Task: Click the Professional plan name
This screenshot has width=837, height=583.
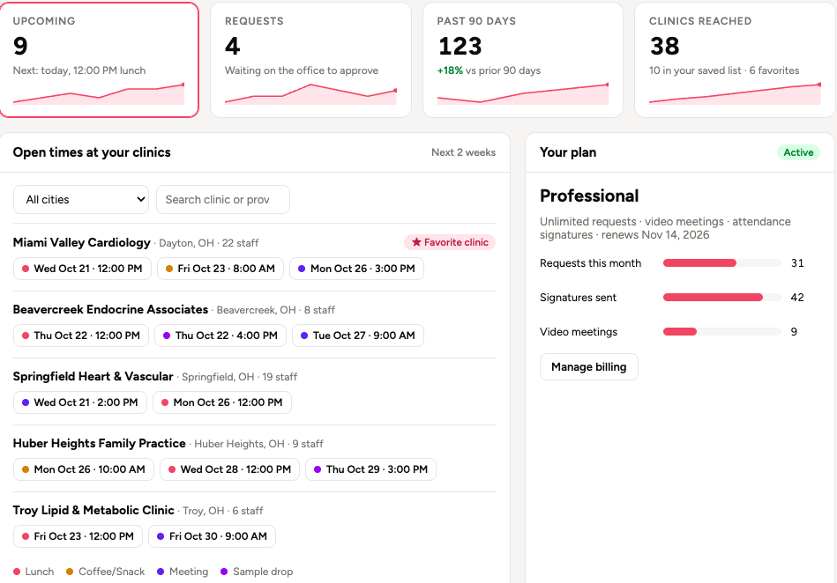Action: [x=589, y=196]
